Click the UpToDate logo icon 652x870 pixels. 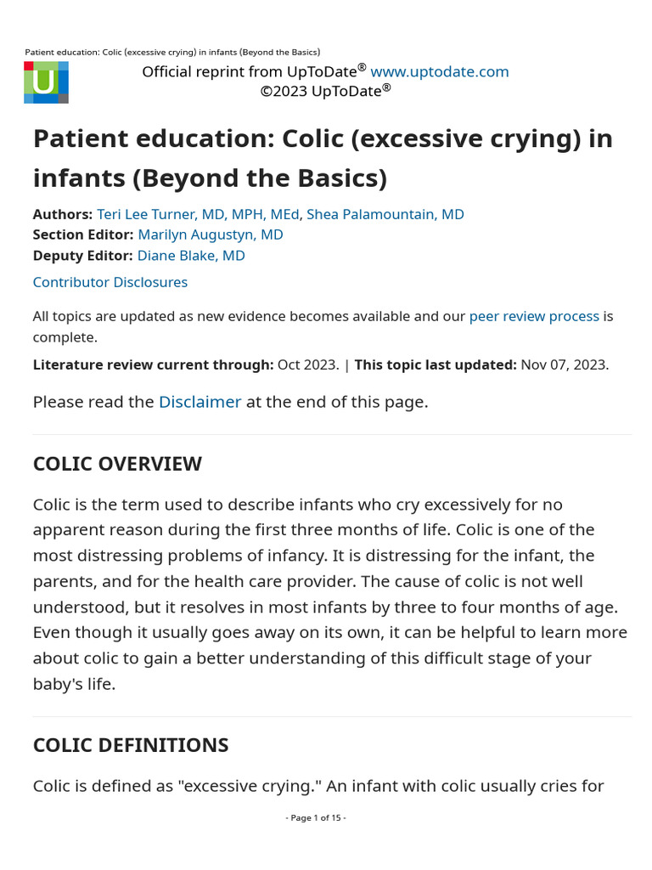(x=46, y=82)
